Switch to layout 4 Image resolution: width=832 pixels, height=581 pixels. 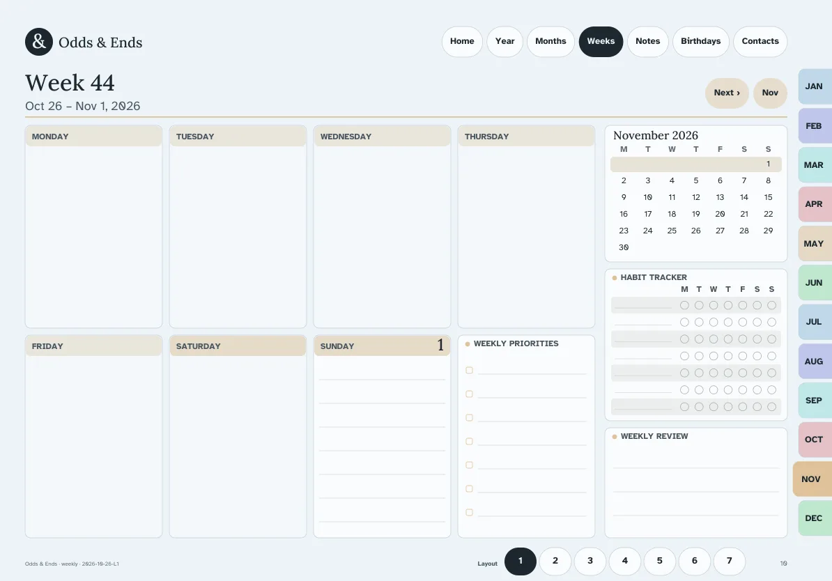pos(625,561)
